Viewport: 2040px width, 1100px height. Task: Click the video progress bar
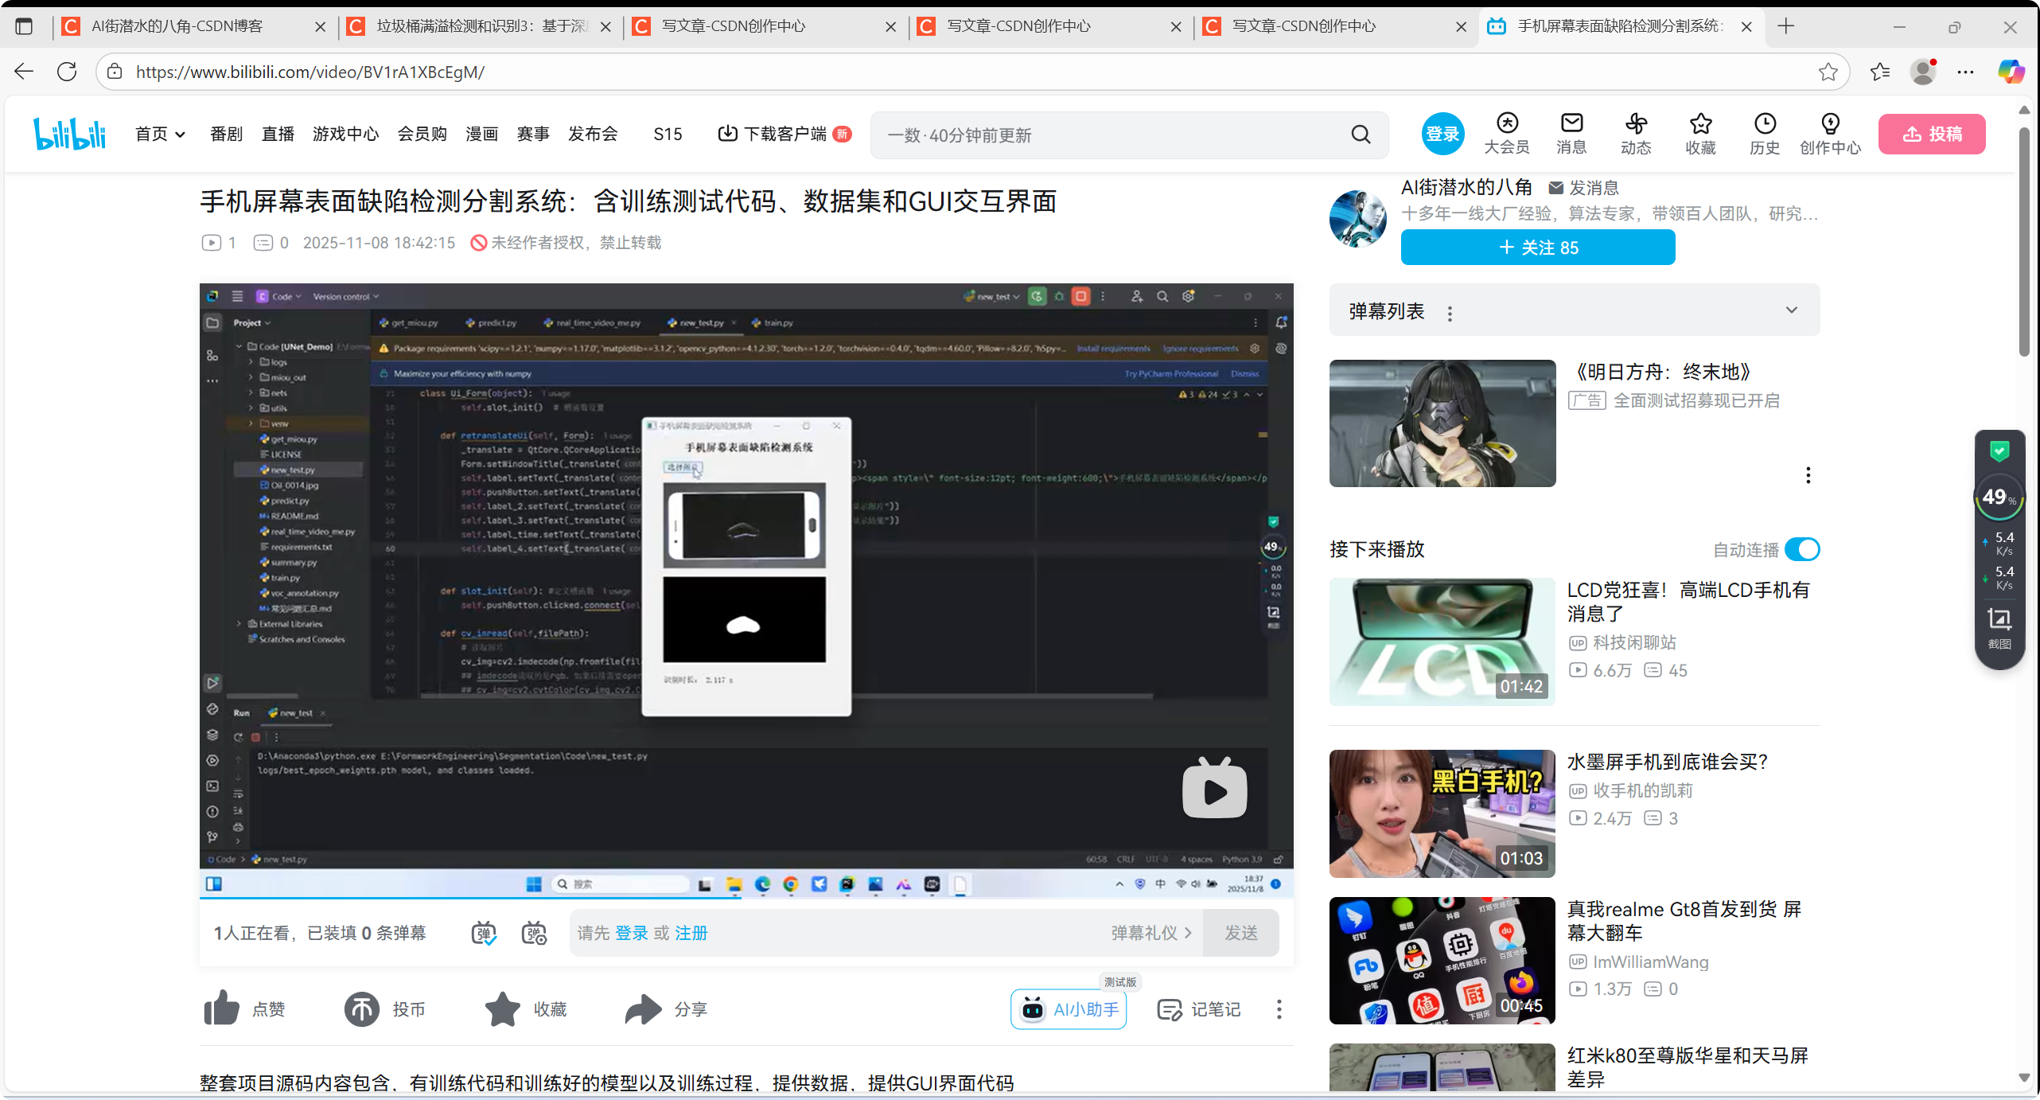coord(746,898)
